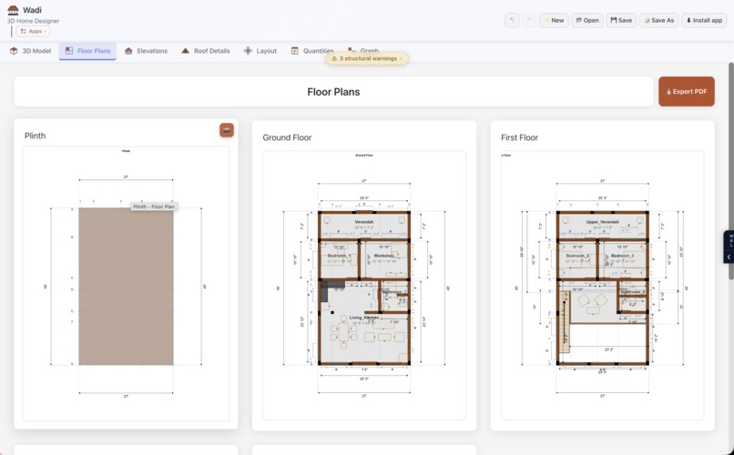Click the 3D Model cube icon
The width and height of the screenshot is (734, 455).
[14, 51]
